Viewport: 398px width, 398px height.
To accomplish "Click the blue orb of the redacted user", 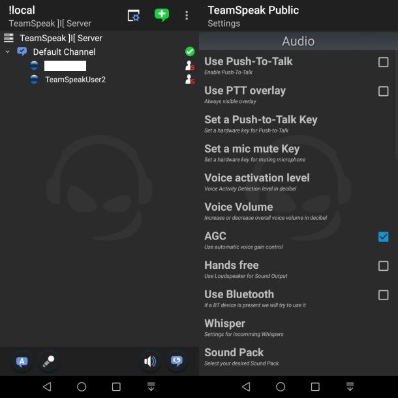I will coord(35,65).
